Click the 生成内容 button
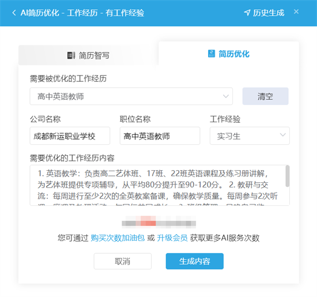The image size is (317, 297). (195, 261)
